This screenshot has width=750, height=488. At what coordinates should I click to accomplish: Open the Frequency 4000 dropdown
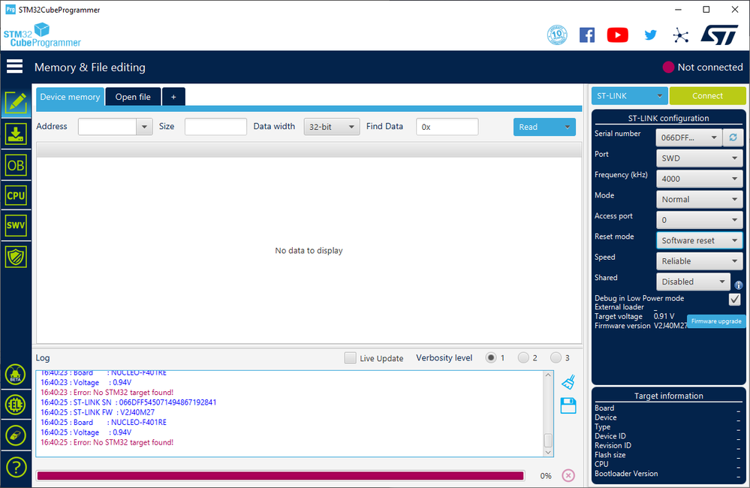(699, 179)
